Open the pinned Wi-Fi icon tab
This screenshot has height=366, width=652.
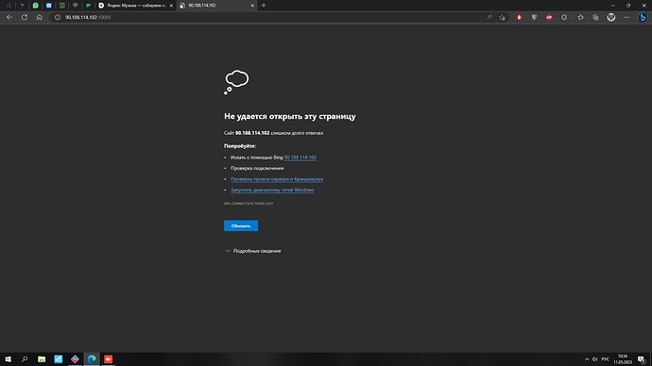click(76, 6)
